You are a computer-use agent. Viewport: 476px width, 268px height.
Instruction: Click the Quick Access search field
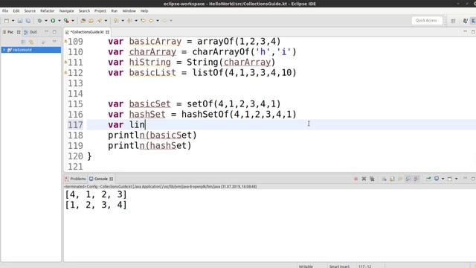[426, 20]
